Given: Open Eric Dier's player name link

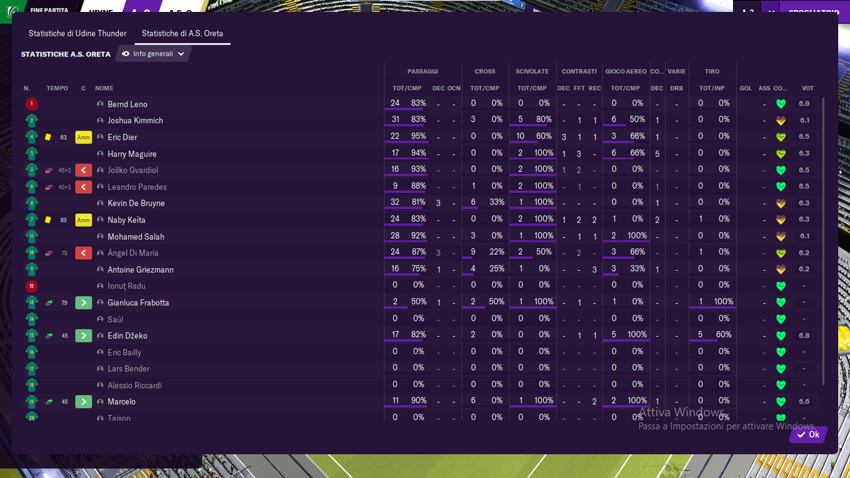Looking at the screenshot, I should 122,137.
